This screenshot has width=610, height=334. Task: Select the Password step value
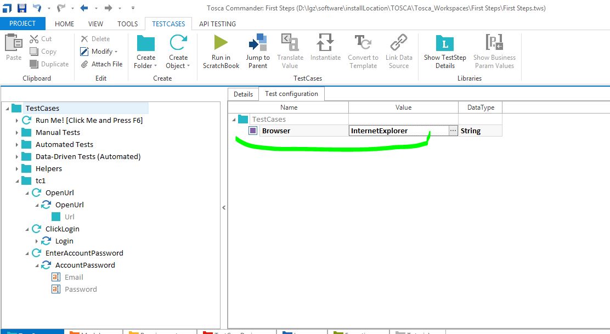pyautogui.click(x=81, y=289)
